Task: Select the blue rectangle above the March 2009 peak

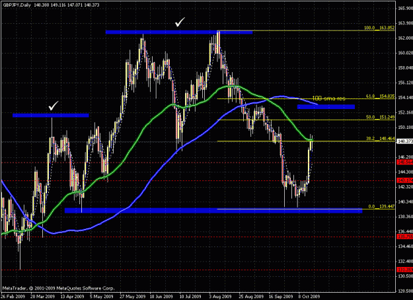Action: 51,115
